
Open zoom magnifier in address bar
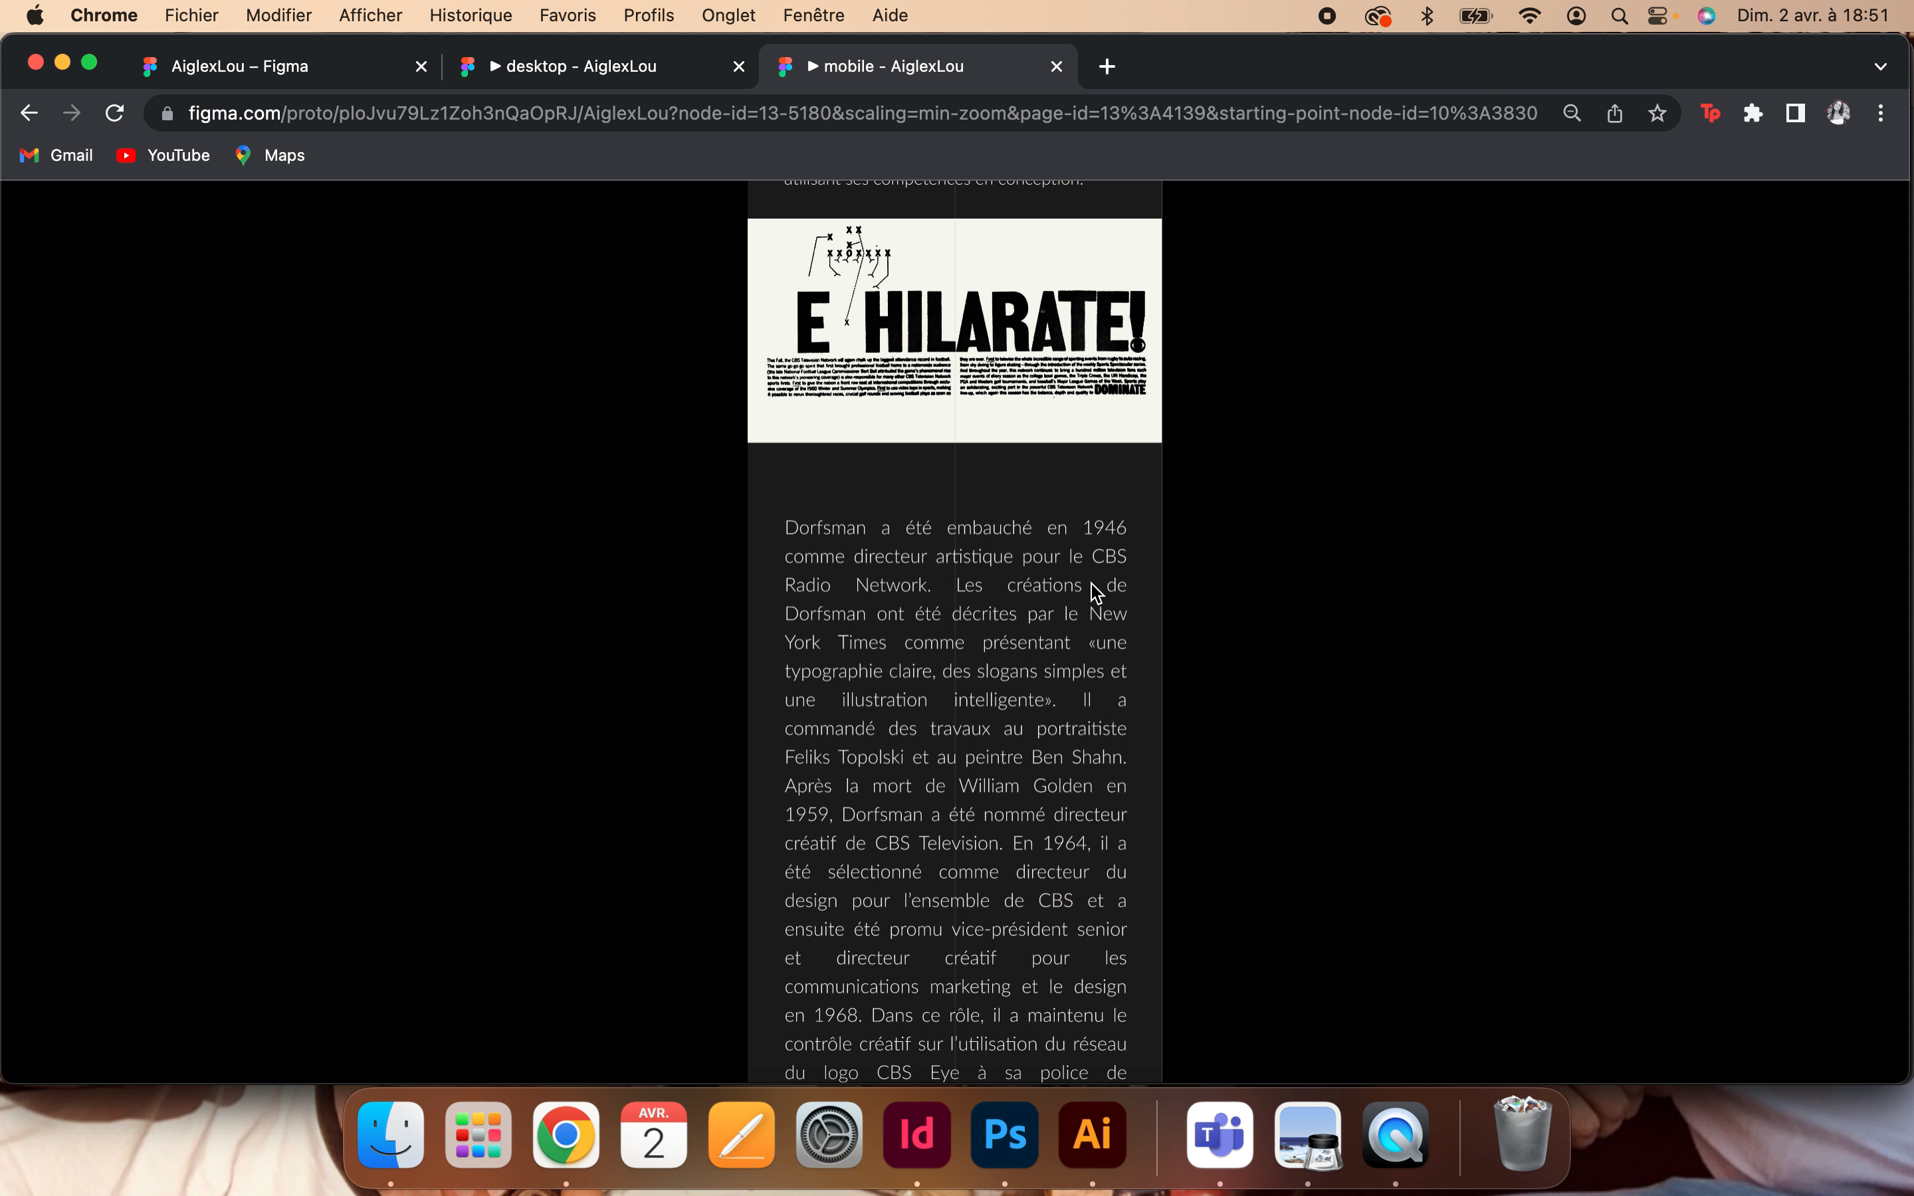pos(1572,113)
